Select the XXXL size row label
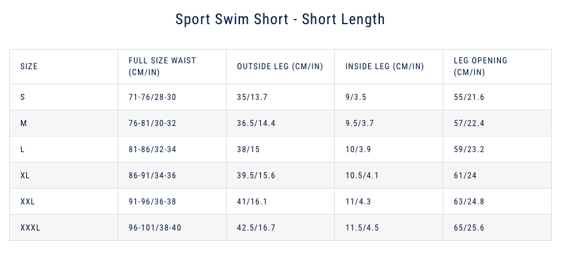563x254 pixels. tap(30, 228)
